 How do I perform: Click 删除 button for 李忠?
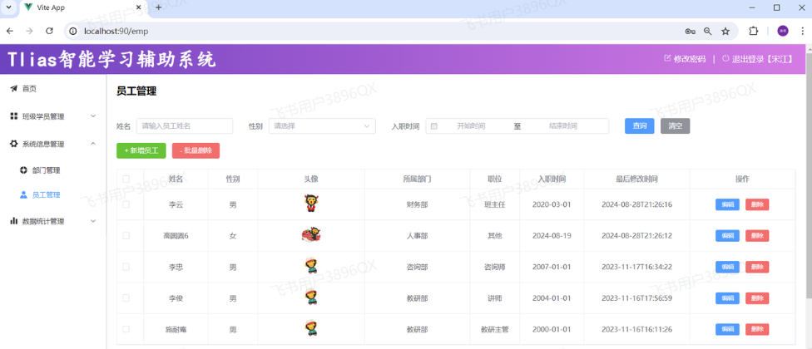tap(757, 267)
